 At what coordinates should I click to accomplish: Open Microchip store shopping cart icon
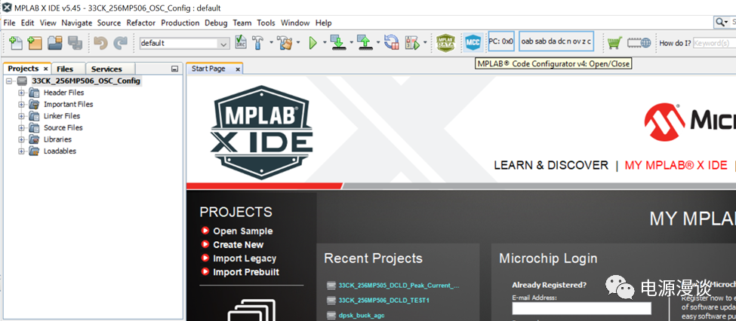tap(614, 43)
